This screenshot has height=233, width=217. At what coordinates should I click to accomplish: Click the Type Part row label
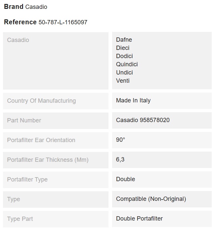[x=20, y=219]
